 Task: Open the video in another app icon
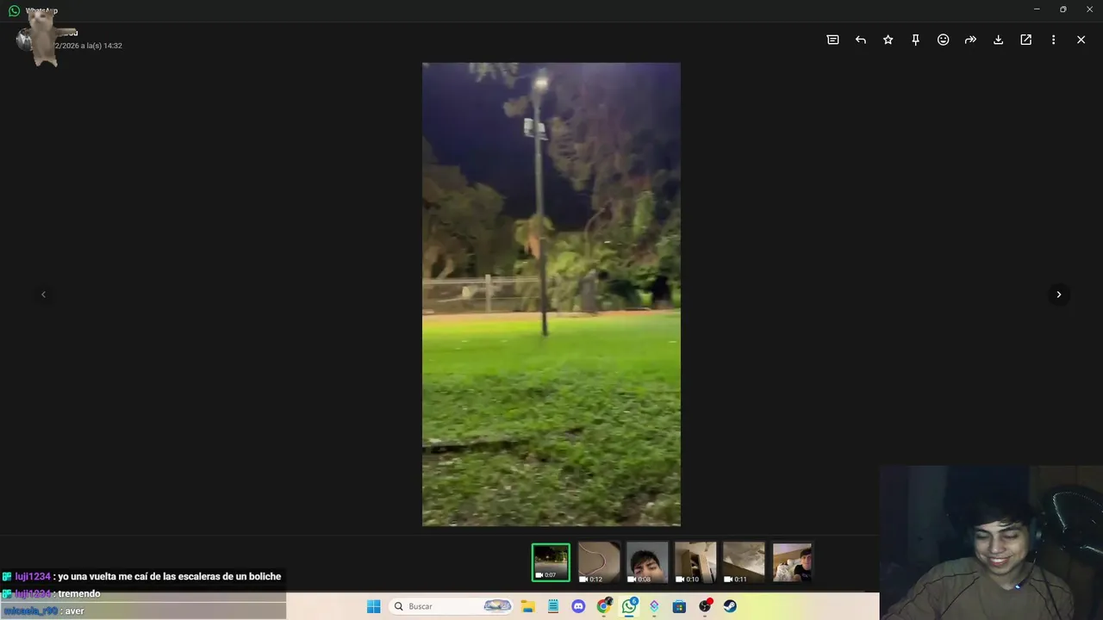(1025, 40)
